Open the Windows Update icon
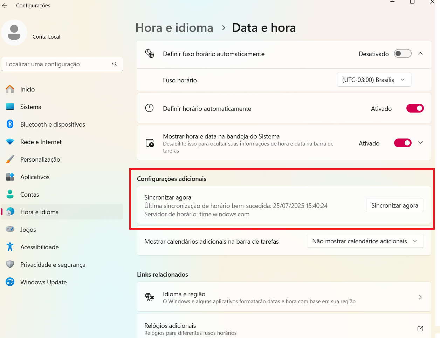Viewport: 440px width, 338px height. [10, 282]
